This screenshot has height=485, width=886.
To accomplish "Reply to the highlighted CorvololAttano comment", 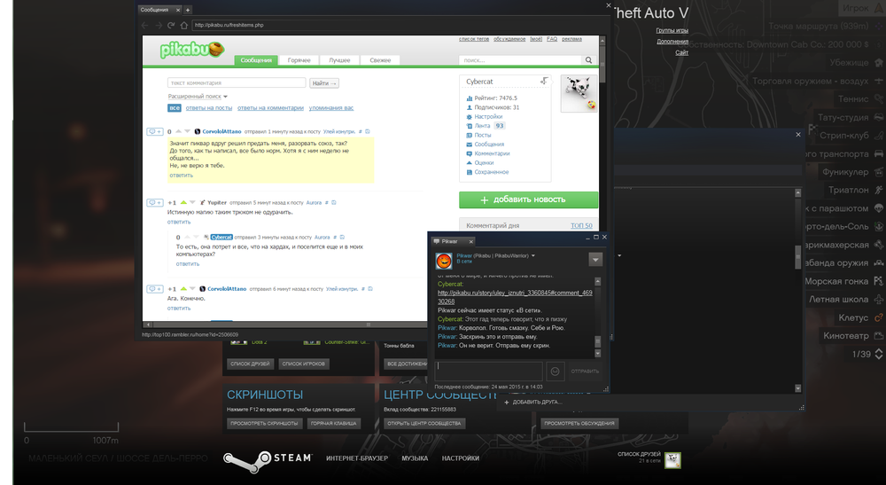I will point(182,176).
